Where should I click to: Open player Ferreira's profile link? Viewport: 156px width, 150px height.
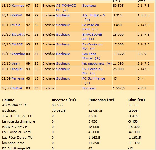click(x=18, y=78)
